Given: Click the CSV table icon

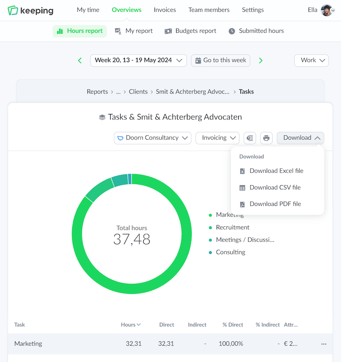Looking at the screenshot, I should coord(242,188).
